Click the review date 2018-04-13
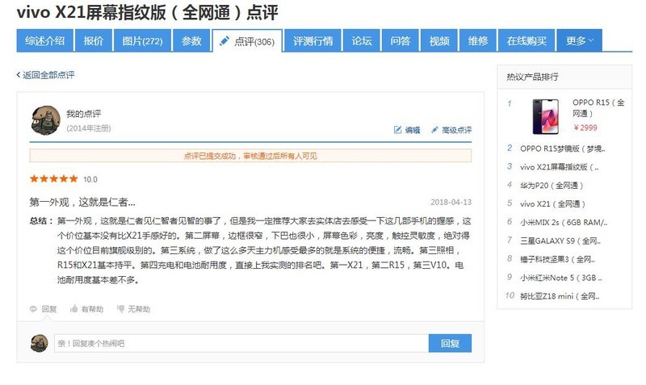This screenshot has width=646, height=385. tap(451, 202)
